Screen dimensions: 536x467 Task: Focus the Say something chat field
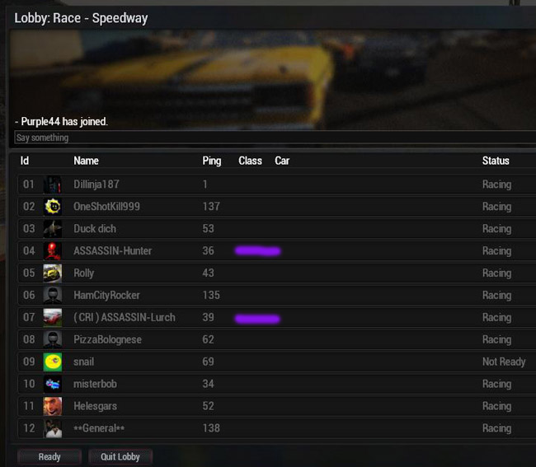click(x=275, y=138)
